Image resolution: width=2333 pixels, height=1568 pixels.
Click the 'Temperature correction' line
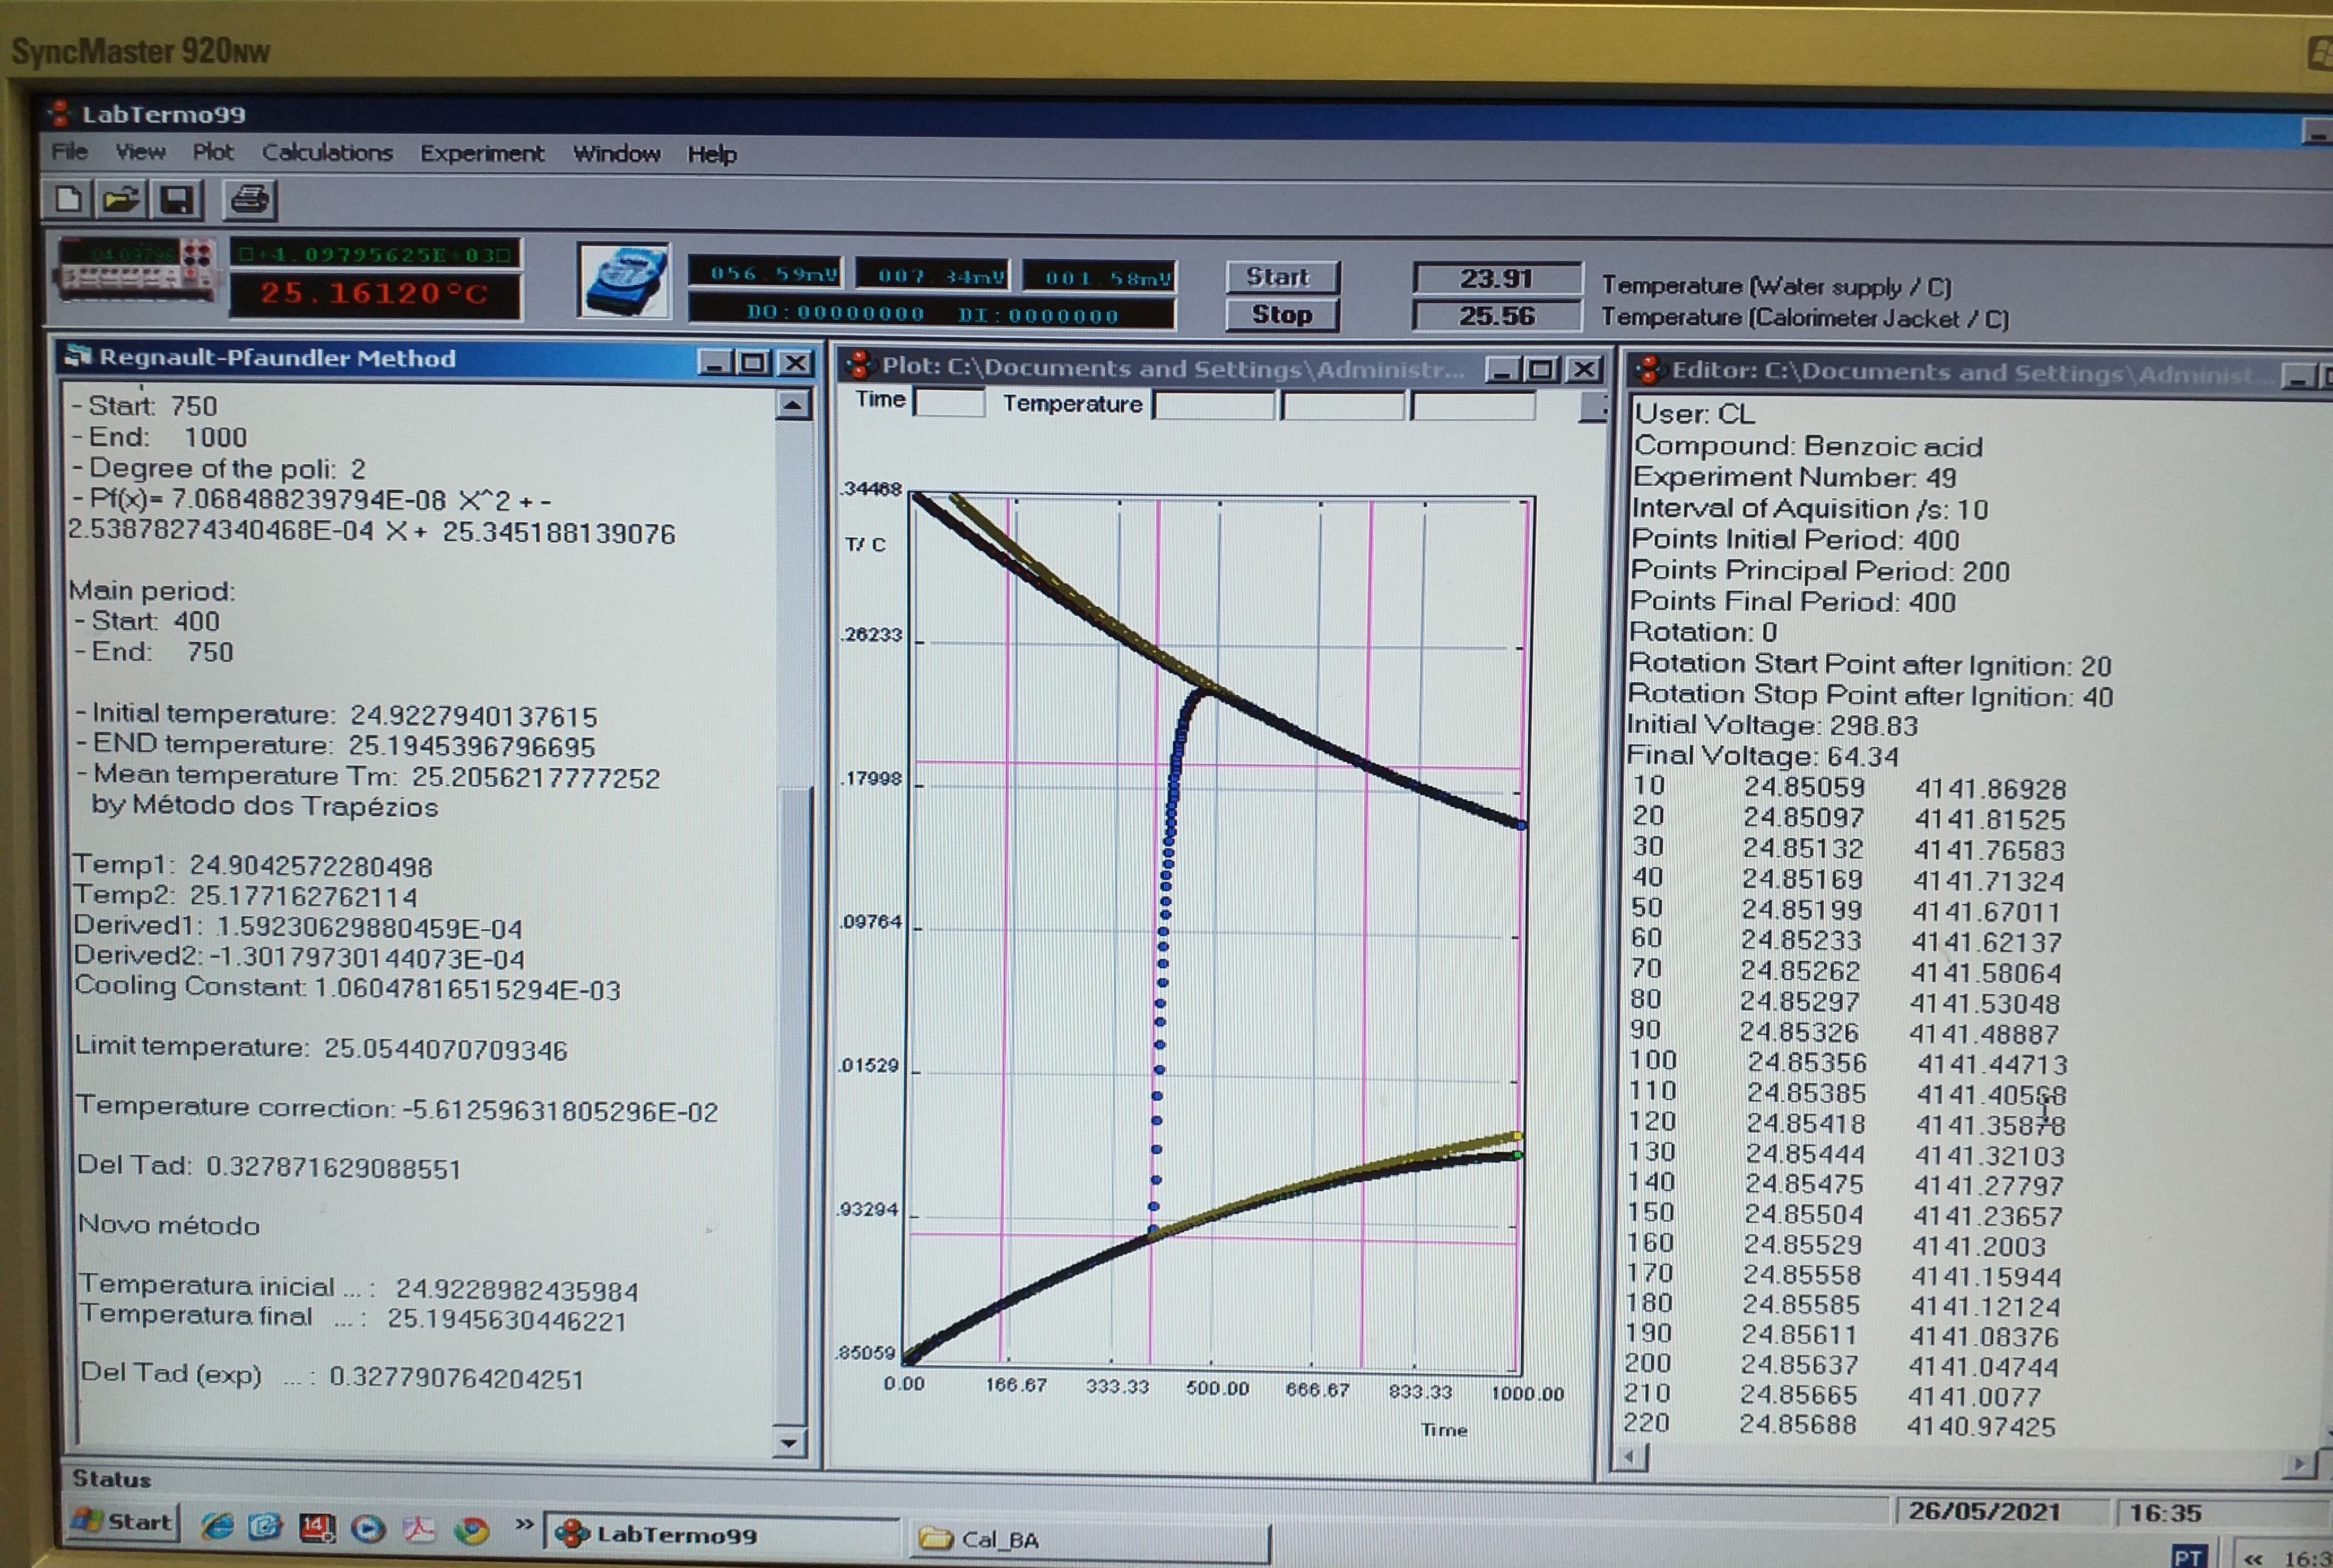[397, 1109]
